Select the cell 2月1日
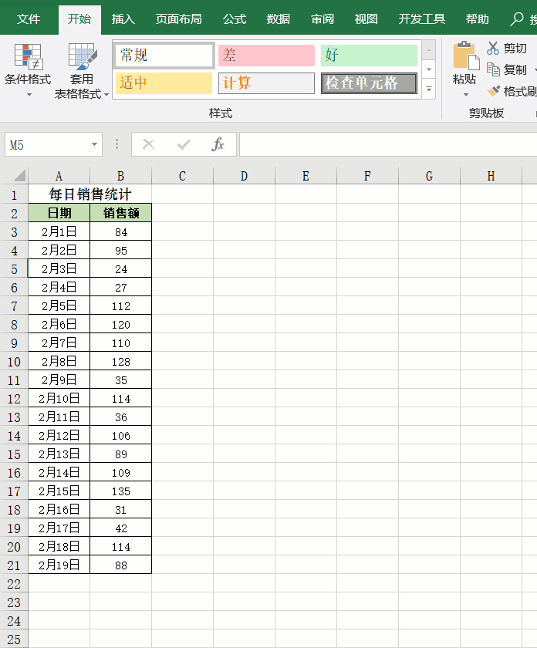 pyautogui.click(x=59, y=231)
